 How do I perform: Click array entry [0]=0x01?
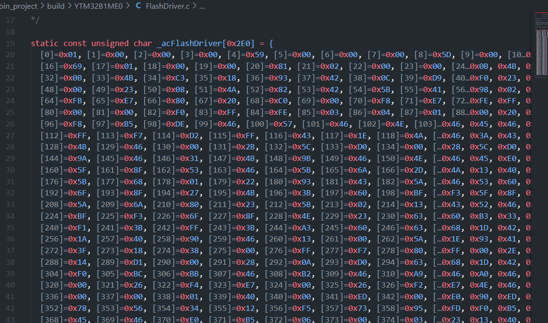click(59, 55)
